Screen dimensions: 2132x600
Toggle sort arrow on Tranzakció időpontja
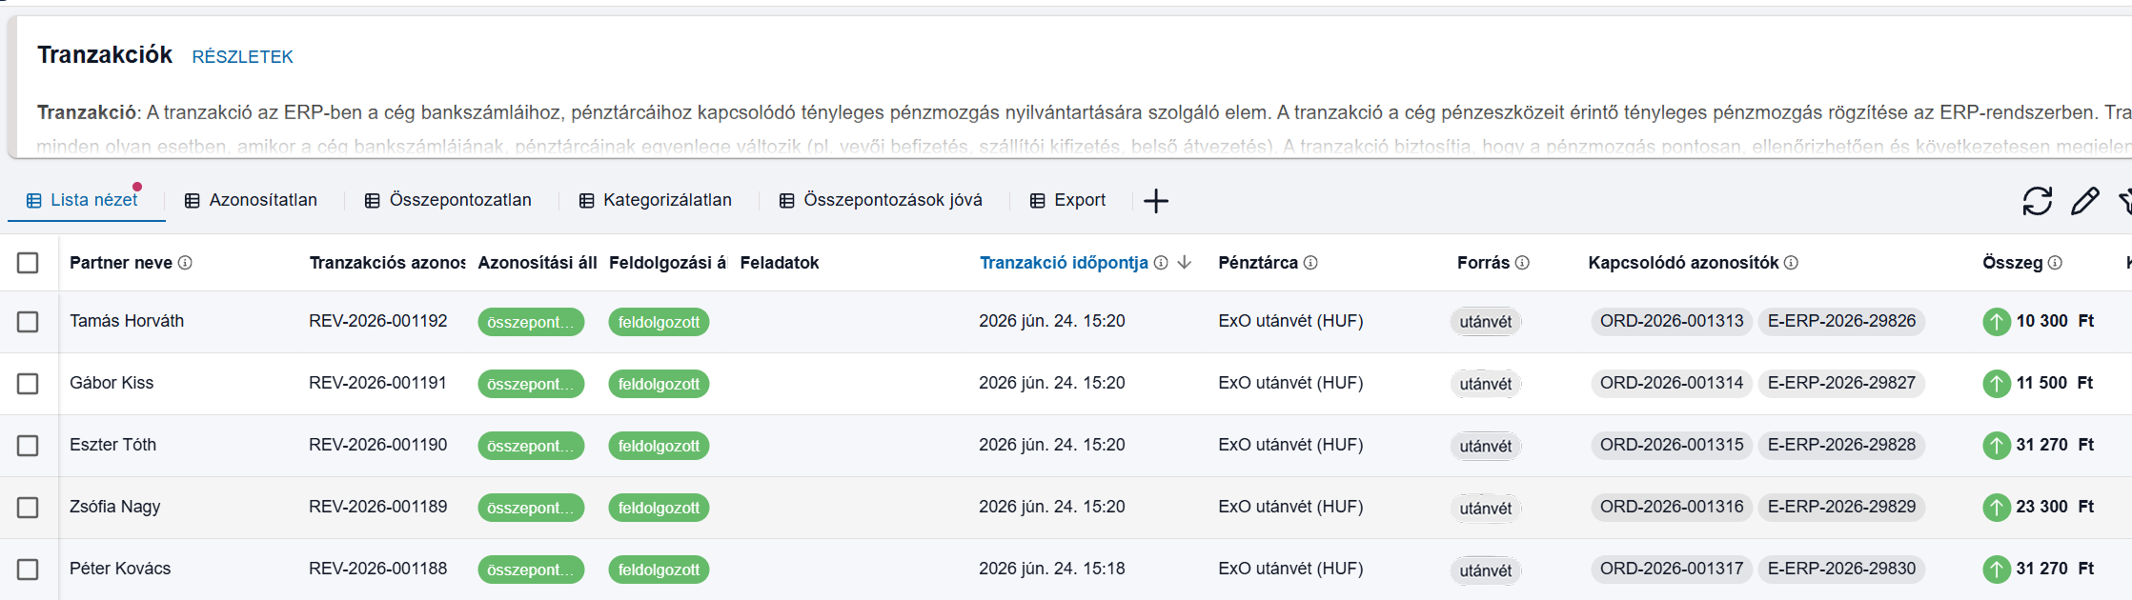(x=1185, y=263)
